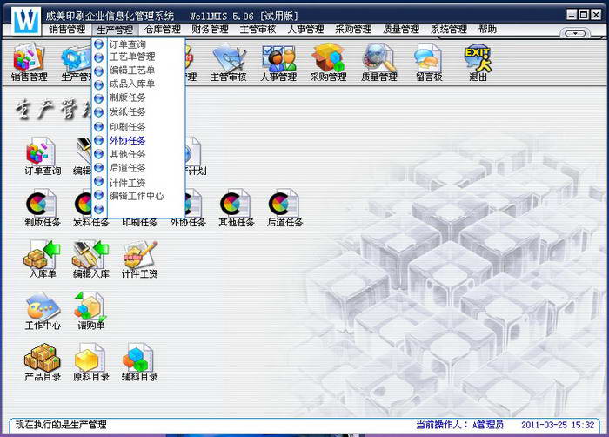609x437 pixels.
Task: Open the 财务管理 menu
Action: [x=211, y=29]
